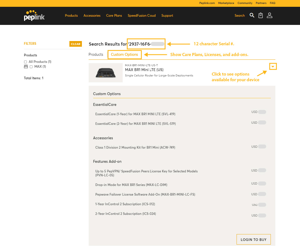
Task: Select 1-Year InControl 2 Subscription option
Action: (125, 204)
